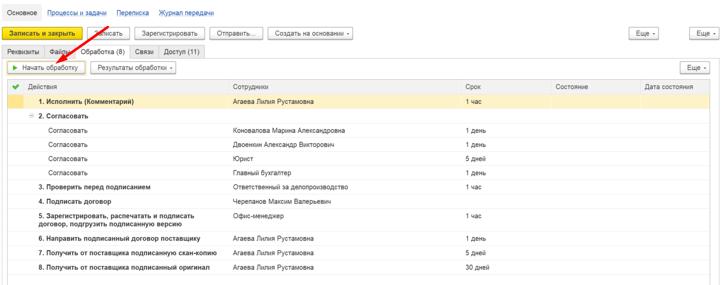The width and height of the screenshot is (722, 285).
Task: Open 'Результаты обработки' dropdown
Action: coord(133,68)
